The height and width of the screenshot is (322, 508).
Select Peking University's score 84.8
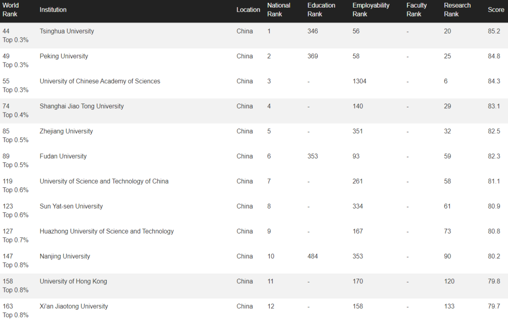pyautogui.click(x=494, y=56)
